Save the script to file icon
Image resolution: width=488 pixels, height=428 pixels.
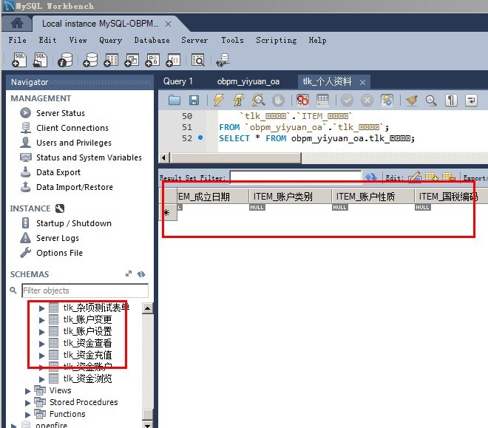pos(194,100)
